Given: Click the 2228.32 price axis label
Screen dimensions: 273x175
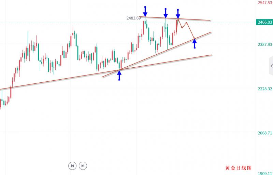Looking at the screenshot, I should (x=264, y=89).
